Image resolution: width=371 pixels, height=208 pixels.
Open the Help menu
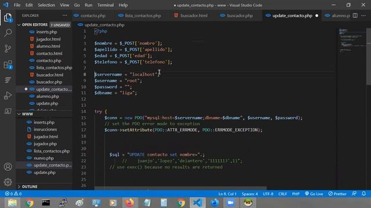(x=123, y=5)
